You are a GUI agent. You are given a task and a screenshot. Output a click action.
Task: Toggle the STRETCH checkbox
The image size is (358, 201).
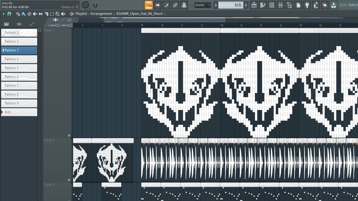[71, 25]
